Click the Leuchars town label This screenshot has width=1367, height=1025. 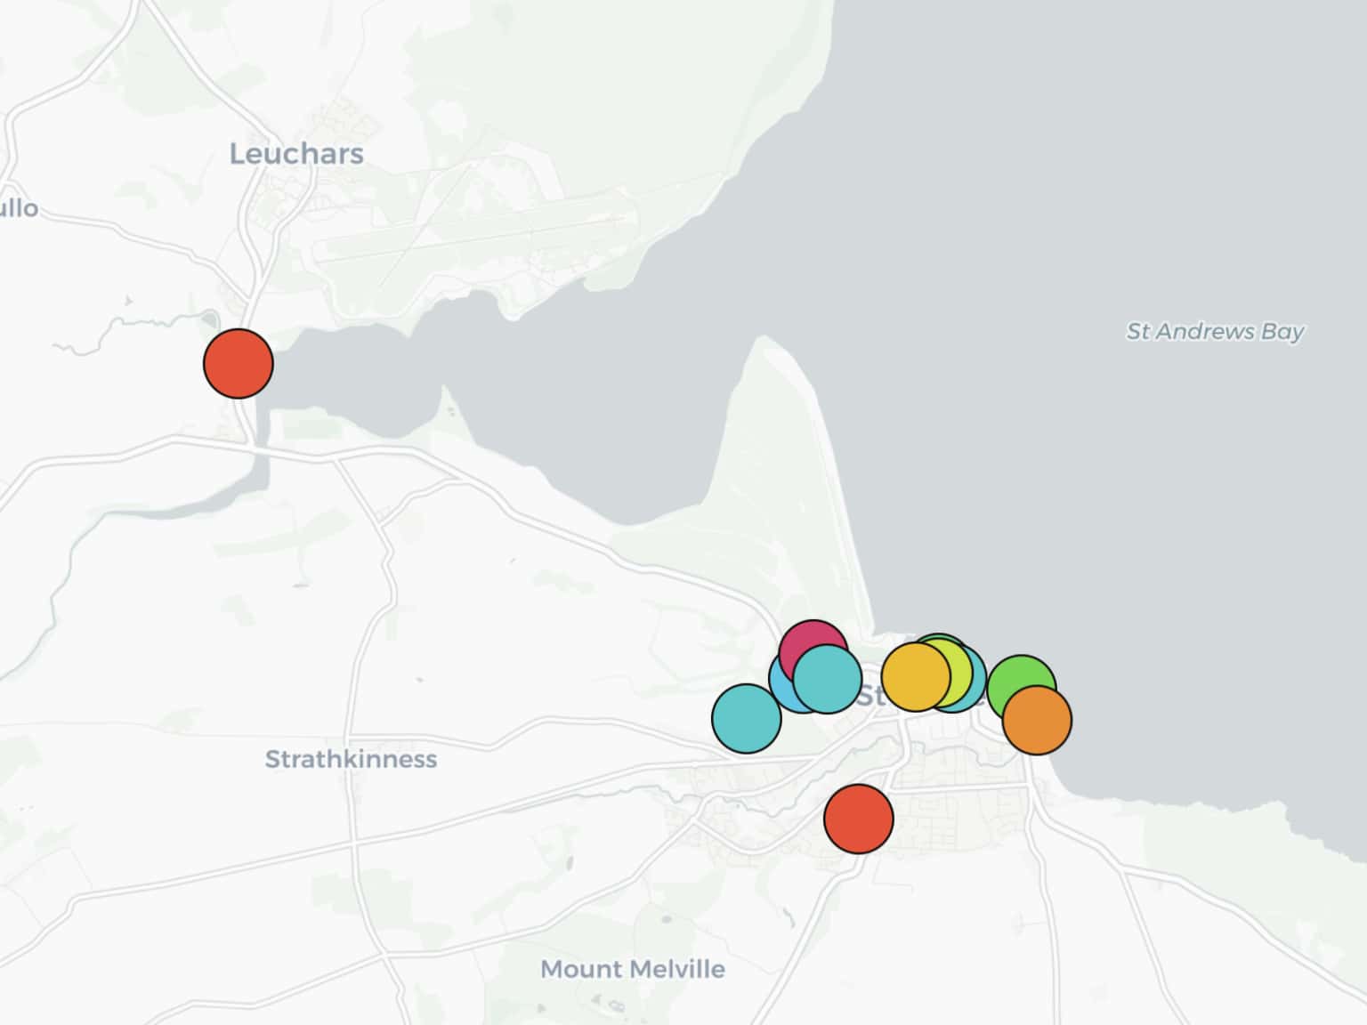296,154
